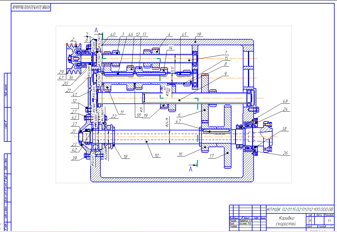Click the upper section marker letter A

point(96,30)
